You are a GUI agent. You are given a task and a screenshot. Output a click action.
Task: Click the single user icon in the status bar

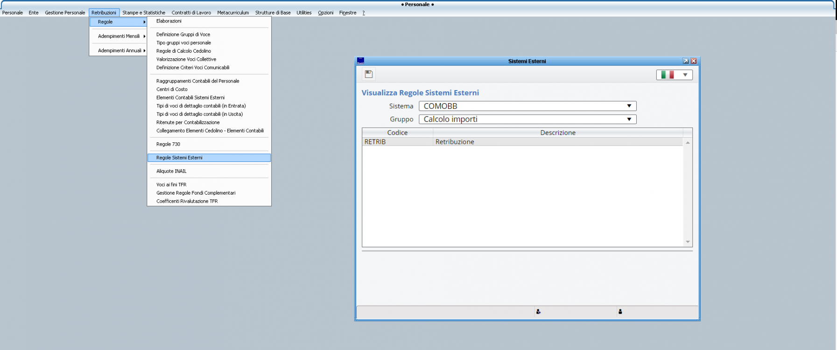tap(620, 312)
